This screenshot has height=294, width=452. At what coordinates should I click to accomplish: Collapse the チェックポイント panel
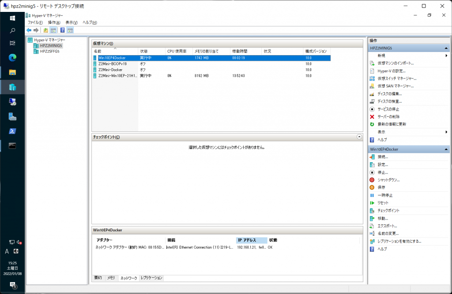[359, 137]
